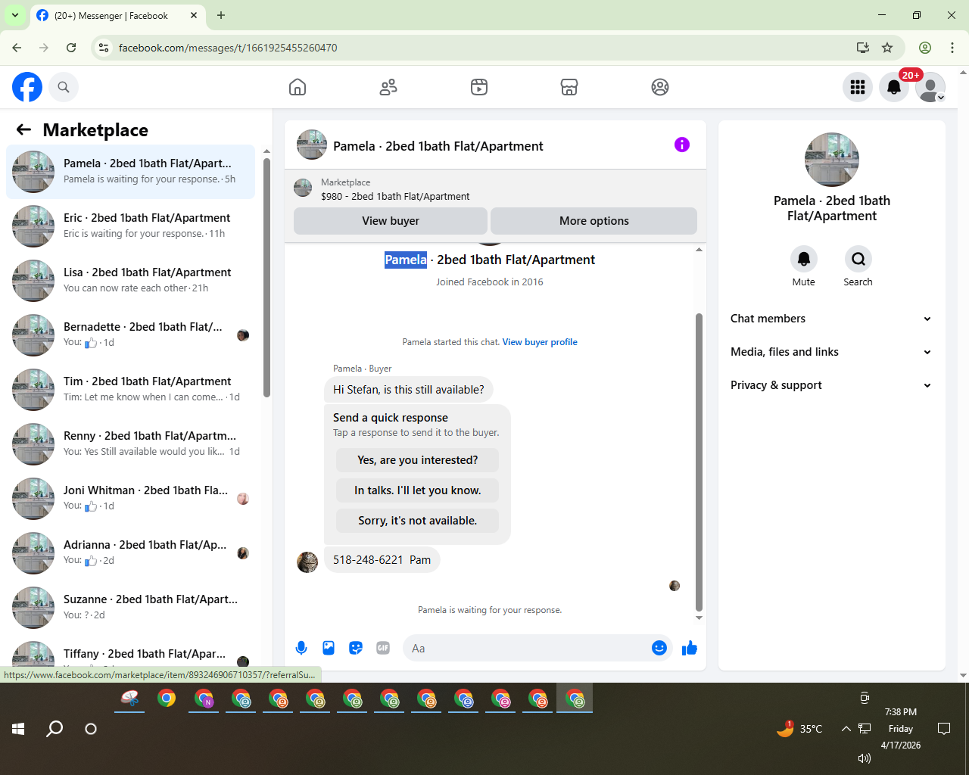Reload the page with browser refresh icon
Screen dimensions: 969x775
point(71,48)
